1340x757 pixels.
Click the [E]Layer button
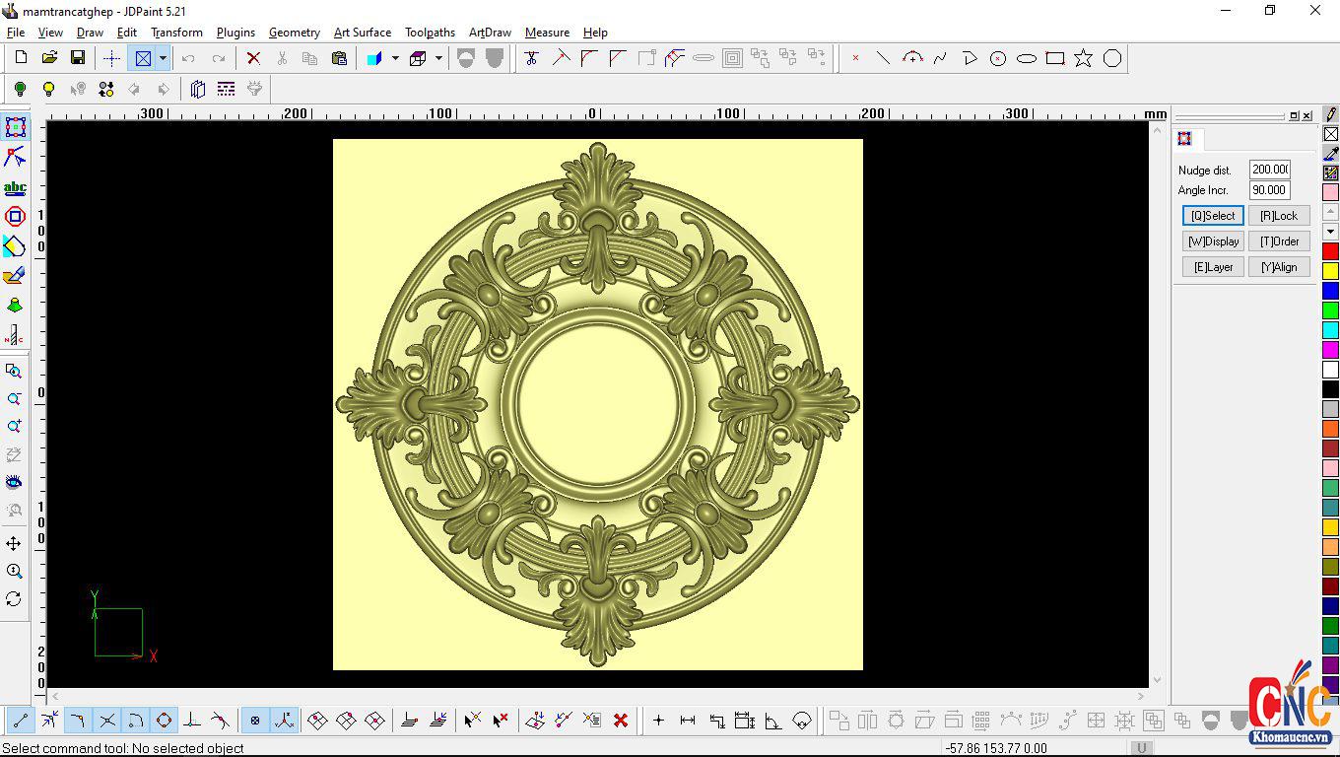(x=1213, y=267)
